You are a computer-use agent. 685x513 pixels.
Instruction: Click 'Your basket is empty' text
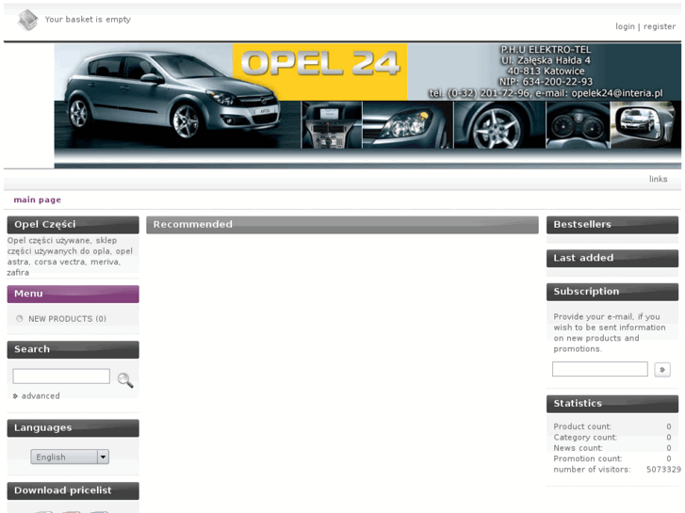pyautogui.click(x=88, y=20)
